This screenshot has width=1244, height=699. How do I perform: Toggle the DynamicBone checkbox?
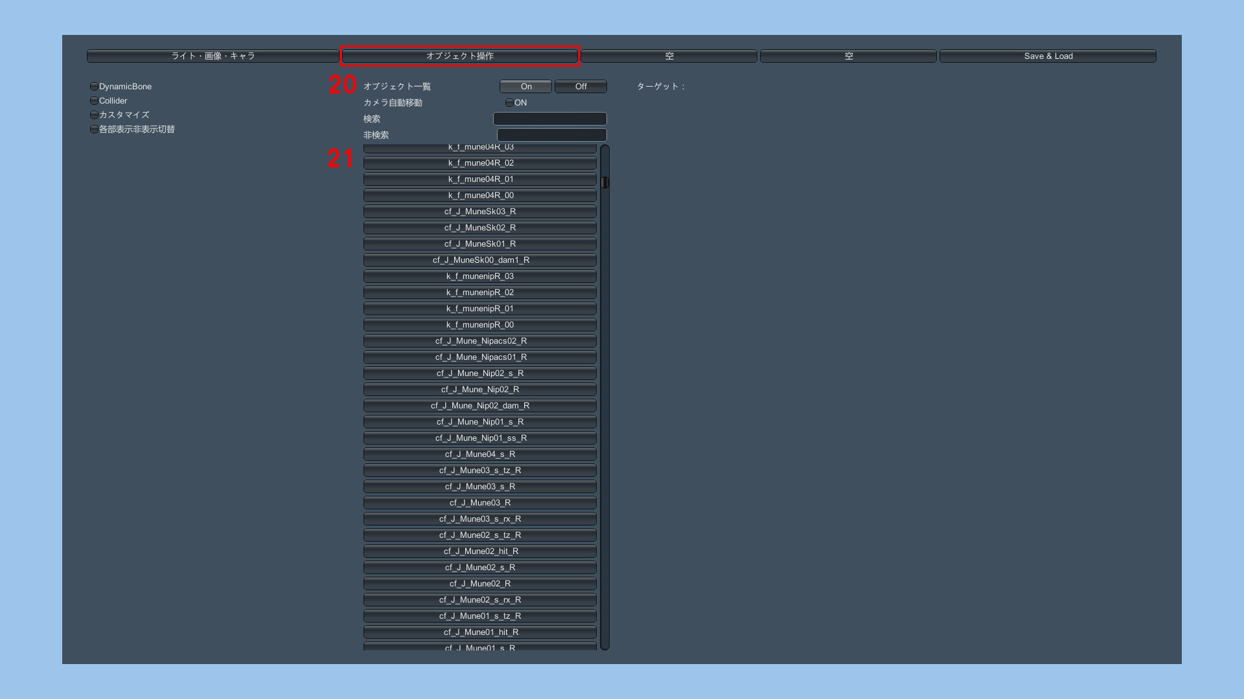point(95,87)
